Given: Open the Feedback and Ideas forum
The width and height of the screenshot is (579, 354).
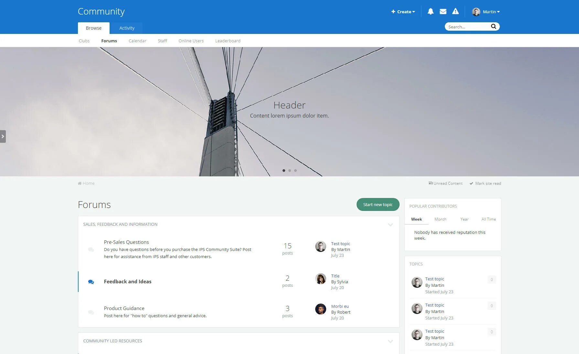Looking at the screenshot, I should 128,281.
